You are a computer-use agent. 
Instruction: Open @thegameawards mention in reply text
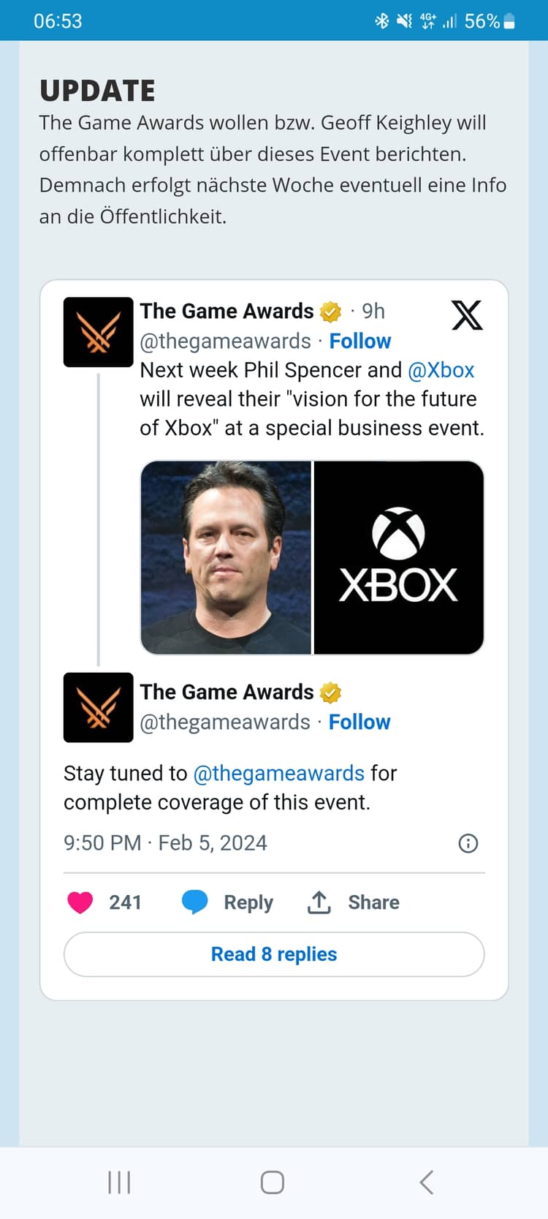(x=278, y=773)
